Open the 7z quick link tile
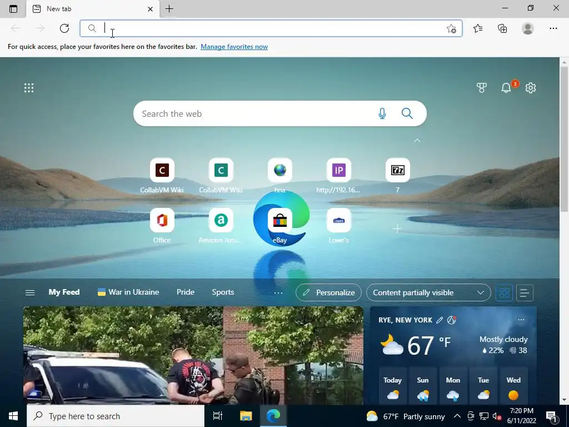Image resolution: width=569 pixels, height=427 pixels. 398,170
